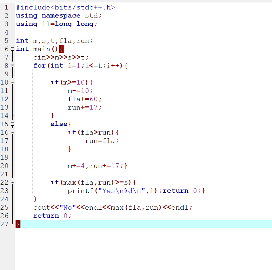Click line number 1 in the gutter
Image resolution: width=272 pixels, height=270 pixels.
pos(6,7)
